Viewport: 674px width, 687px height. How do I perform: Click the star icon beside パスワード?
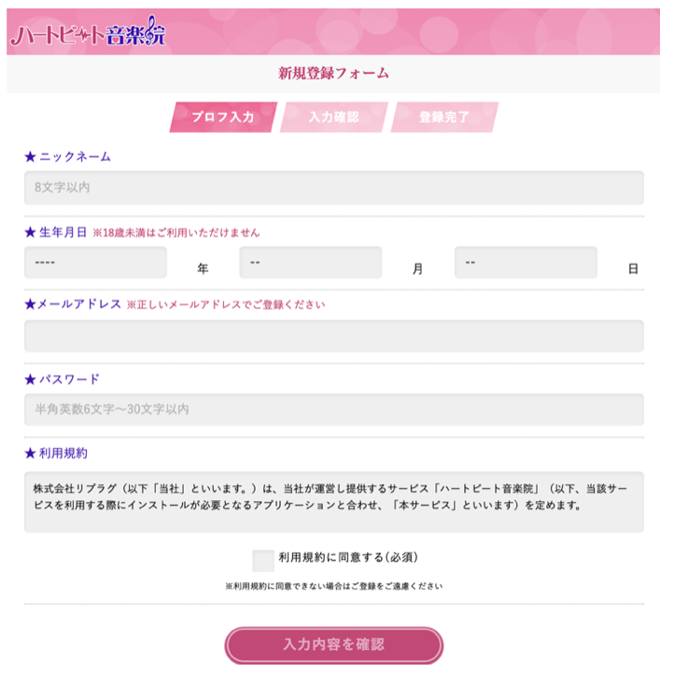coord(30,379)
